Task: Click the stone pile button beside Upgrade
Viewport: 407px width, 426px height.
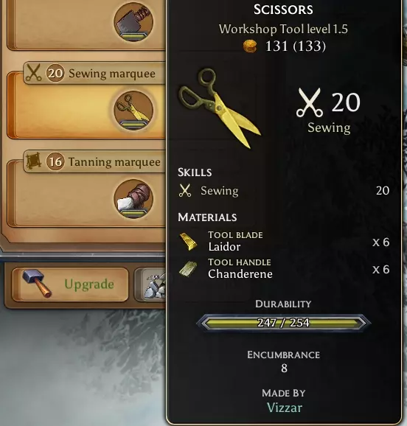Action: [150, 284]
